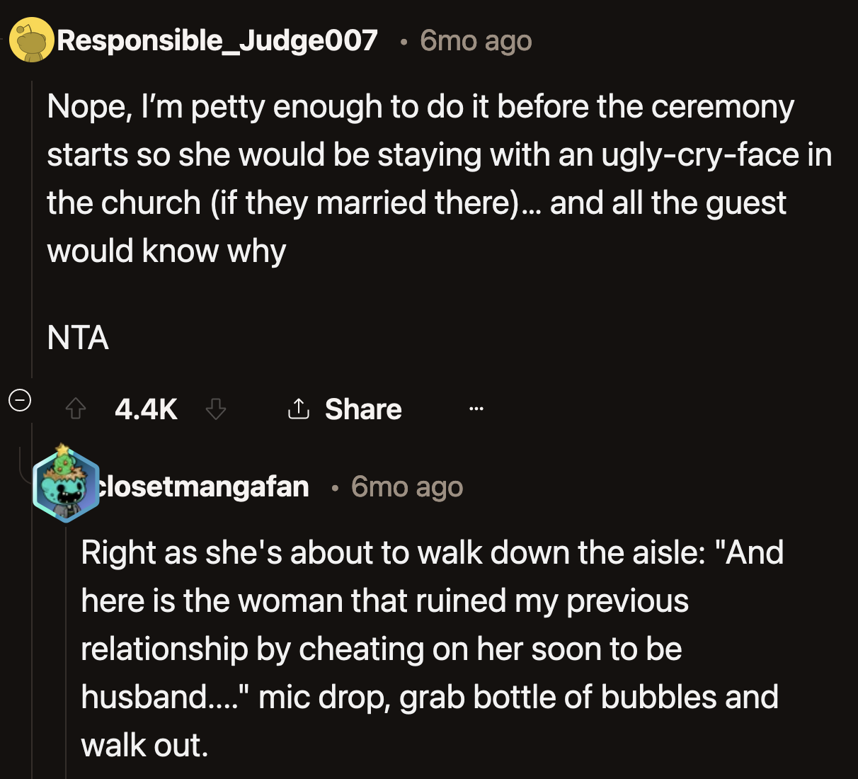
Task: Select the comment text reading NTA
Action: pos(78,339)
